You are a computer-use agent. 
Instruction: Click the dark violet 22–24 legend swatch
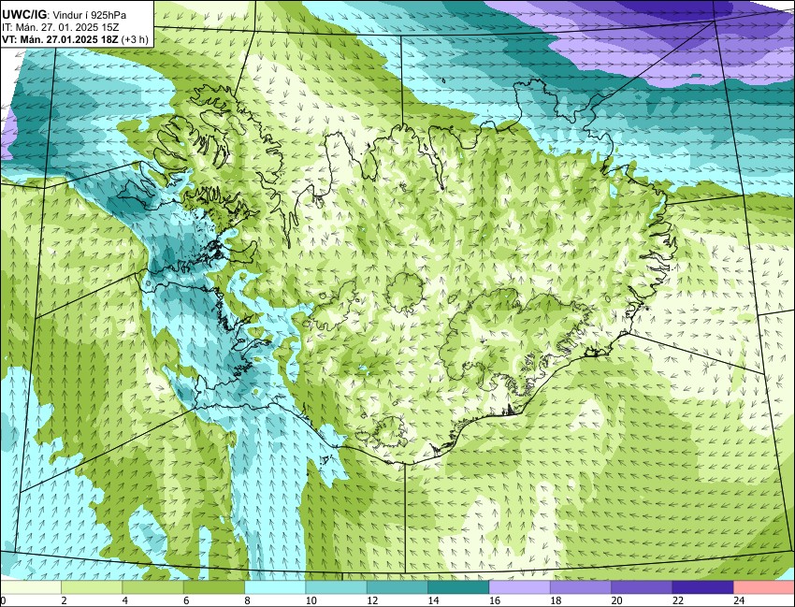tap(702, 587)
